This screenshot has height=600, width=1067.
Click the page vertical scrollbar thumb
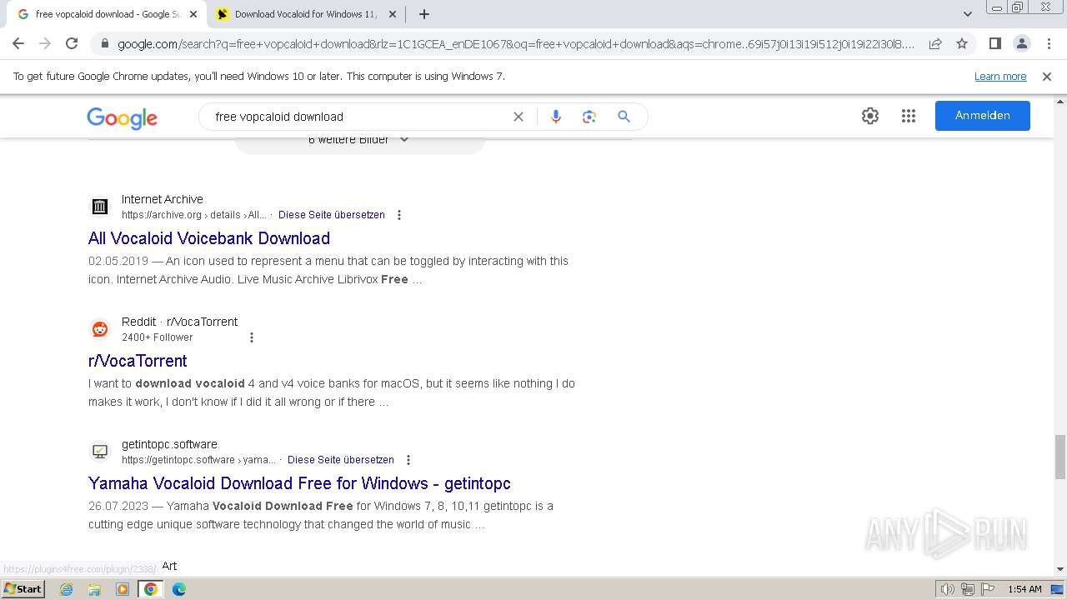point(1060,457)
